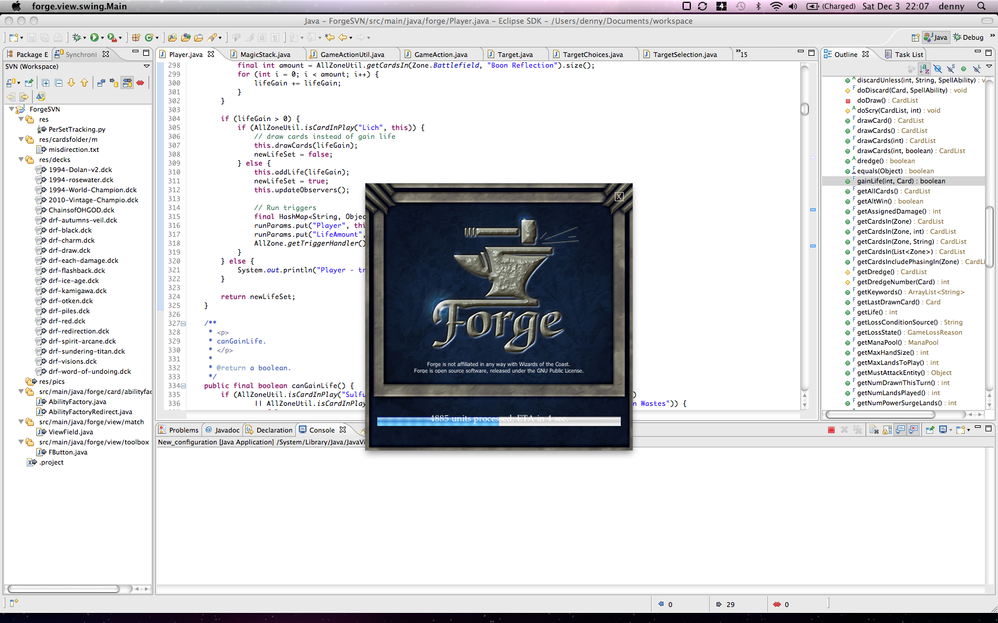The image size is (998, 623).
Task: Click Expand All in Synchronize view
Action: pos(46,83)
